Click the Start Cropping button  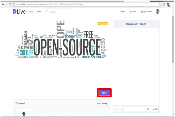pyautogui.click(x=102, y=104)
